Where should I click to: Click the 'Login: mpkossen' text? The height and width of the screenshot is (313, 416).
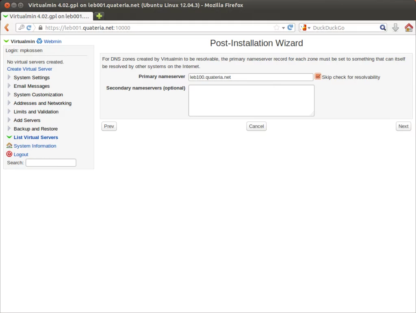[x=24, y=50]
